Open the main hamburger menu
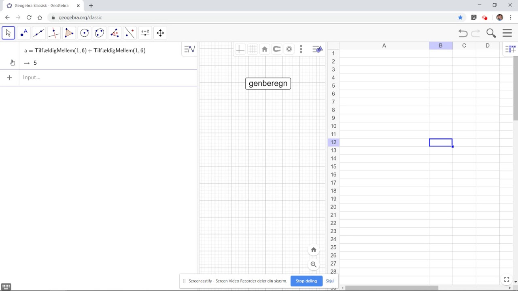 [507, 33]
